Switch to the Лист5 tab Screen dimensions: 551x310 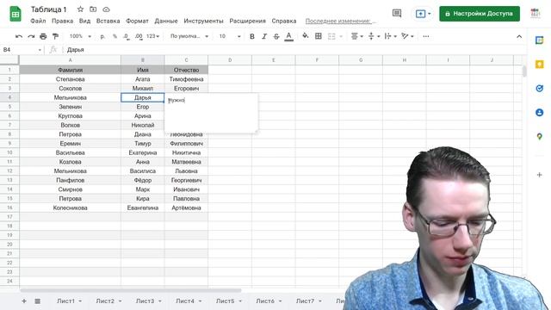[x=225, y=301]
